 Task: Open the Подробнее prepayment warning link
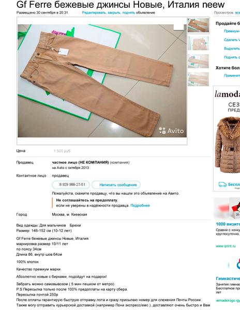click(x=140, y=206)
